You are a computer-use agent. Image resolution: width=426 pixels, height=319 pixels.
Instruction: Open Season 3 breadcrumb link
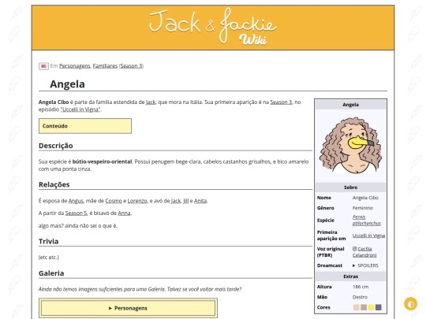(131, 66)
